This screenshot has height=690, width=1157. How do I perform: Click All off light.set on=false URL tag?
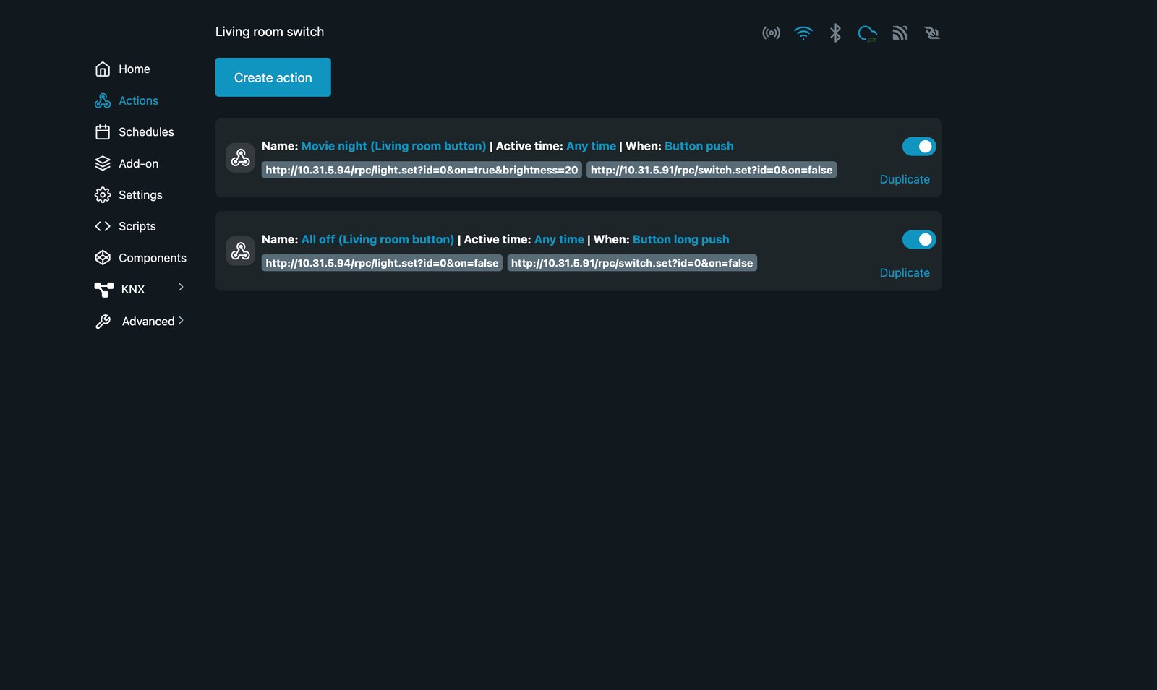click(382, 263)
